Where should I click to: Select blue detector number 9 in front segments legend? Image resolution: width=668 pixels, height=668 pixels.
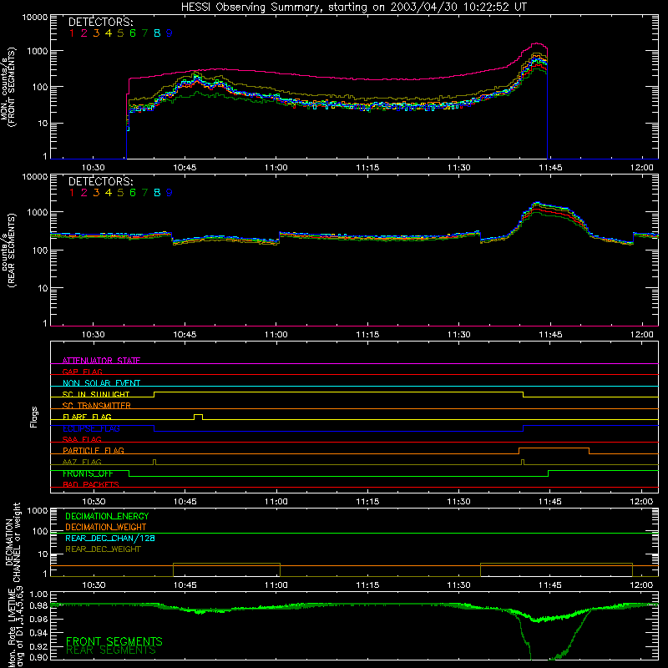170,33
